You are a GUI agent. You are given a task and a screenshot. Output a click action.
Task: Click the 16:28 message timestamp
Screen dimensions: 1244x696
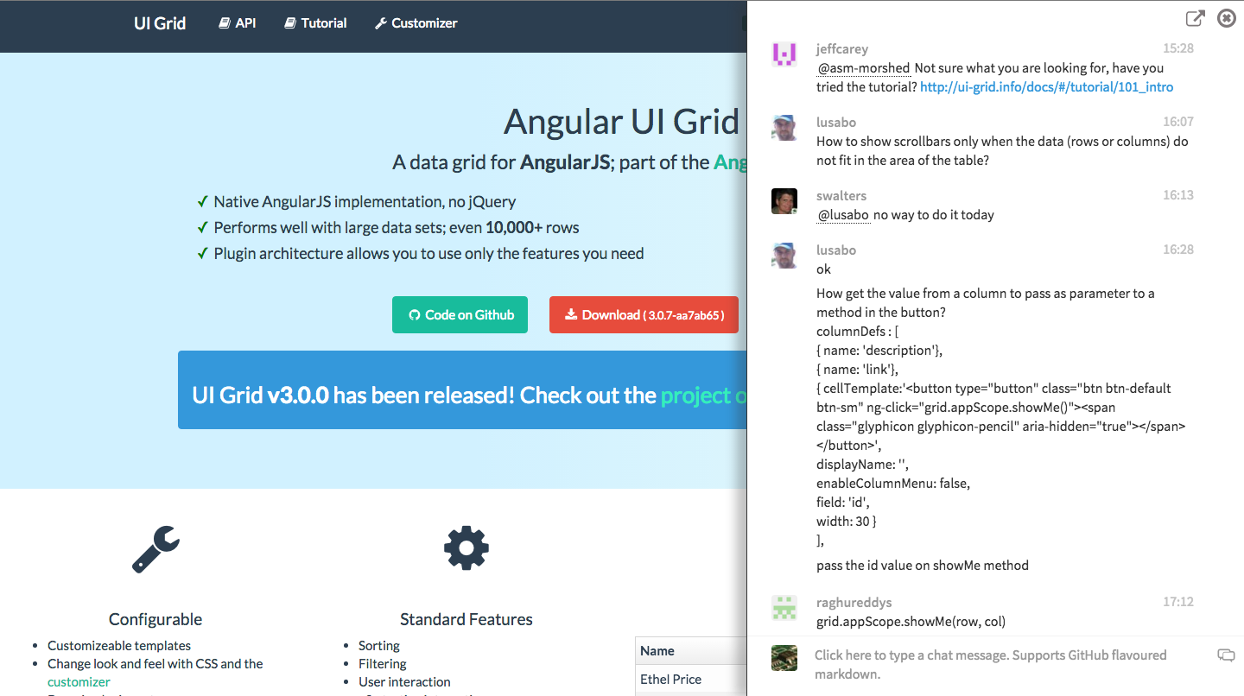click(1177, 250)
